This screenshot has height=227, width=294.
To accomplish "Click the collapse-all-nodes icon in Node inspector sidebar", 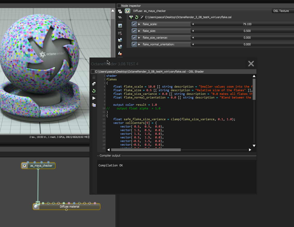I will pos(120,17).
